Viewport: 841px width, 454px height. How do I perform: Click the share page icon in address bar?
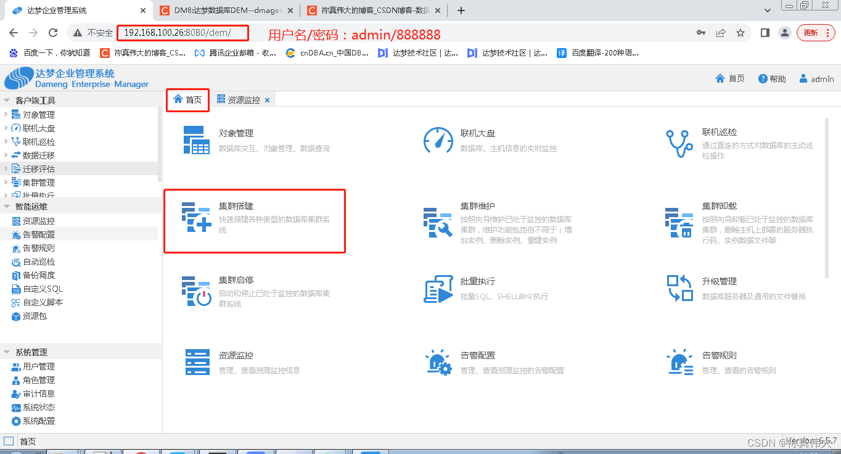[x=721, y=33]
